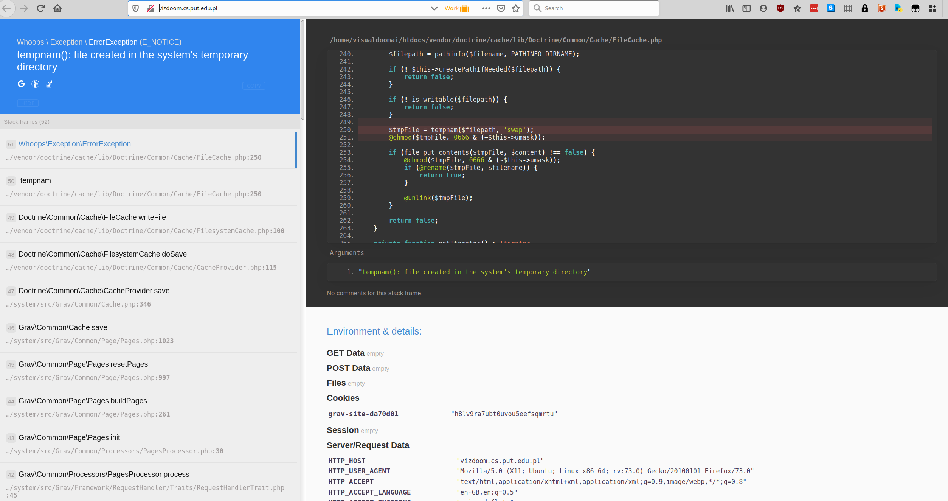948x501 pixels.
Task: Open the uBlock Origin extension
Action: point(780,8)
